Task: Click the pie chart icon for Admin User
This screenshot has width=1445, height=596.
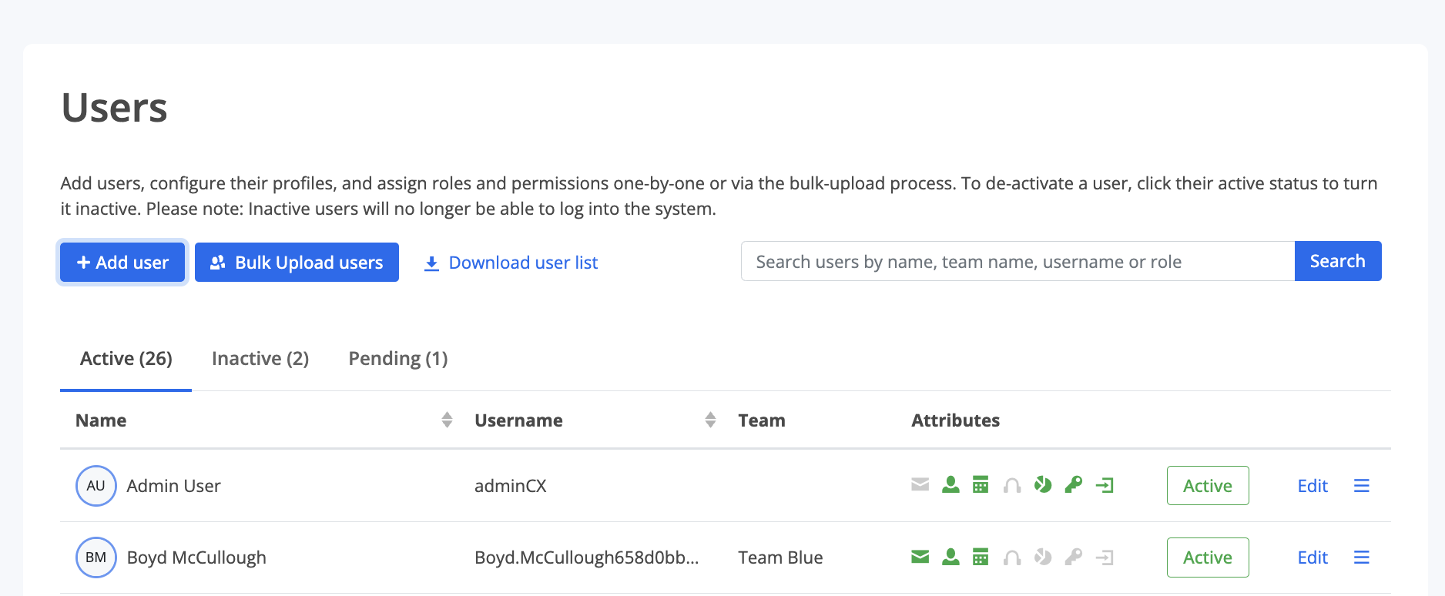Action: tap(1043, 485)
